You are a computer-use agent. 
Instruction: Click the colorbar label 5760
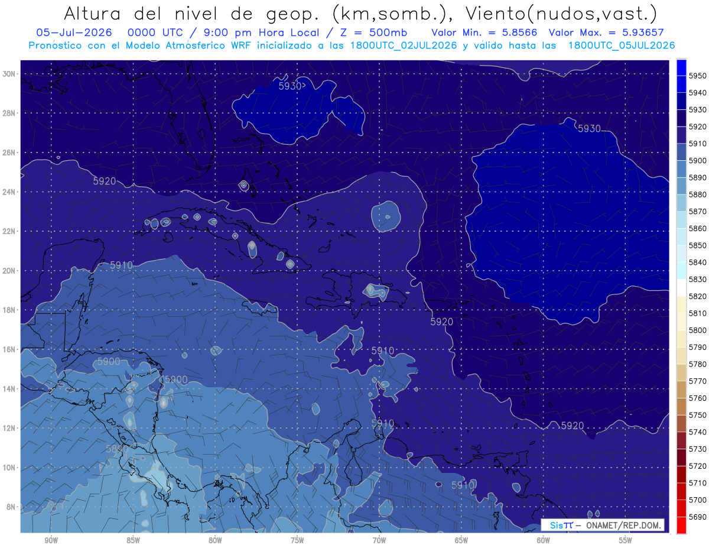697,398
